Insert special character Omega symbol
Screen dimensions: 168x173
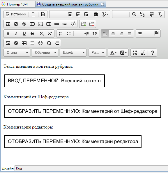(49, 43)
